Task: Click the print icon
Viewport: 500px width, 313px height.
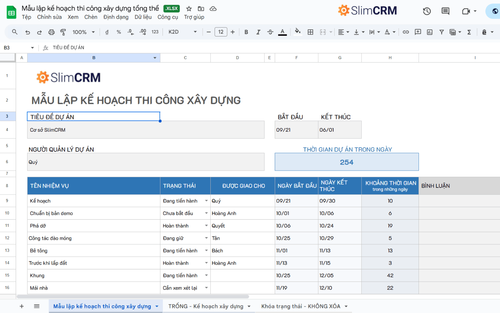Action: click(x=51, y=32)
